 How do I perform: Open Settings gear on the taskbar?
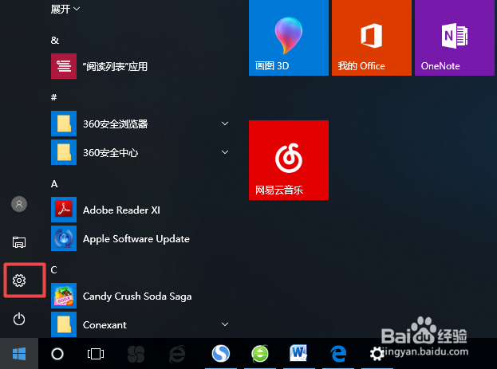[x=377, y=354]
